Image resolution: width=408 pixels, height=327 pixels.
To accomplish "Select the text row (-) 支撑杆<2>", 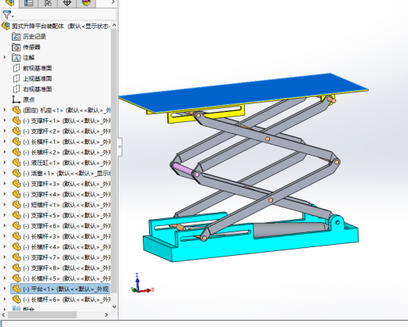I will click(x=67, y=131).
